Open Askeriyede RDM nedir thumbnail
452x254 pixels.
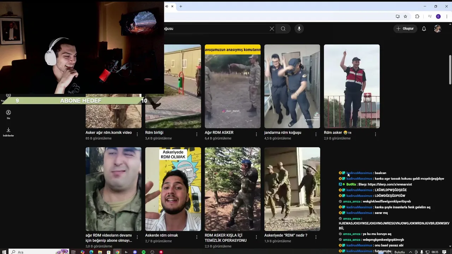click(x=292, y=189)
